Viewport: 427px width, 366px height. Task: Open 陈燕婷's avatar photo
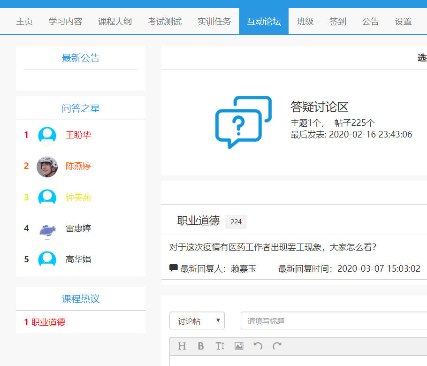tap(47, 167)
